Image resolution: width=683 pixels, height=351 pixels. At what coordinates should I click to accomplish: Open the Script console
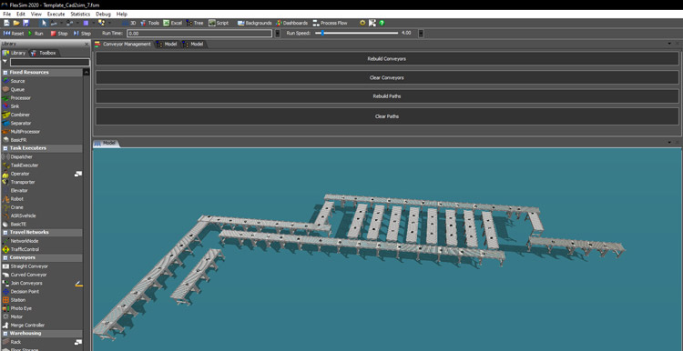coord(219,23)
